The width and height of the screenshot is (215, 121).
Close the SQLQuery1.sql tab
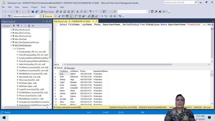coord(96,21)
